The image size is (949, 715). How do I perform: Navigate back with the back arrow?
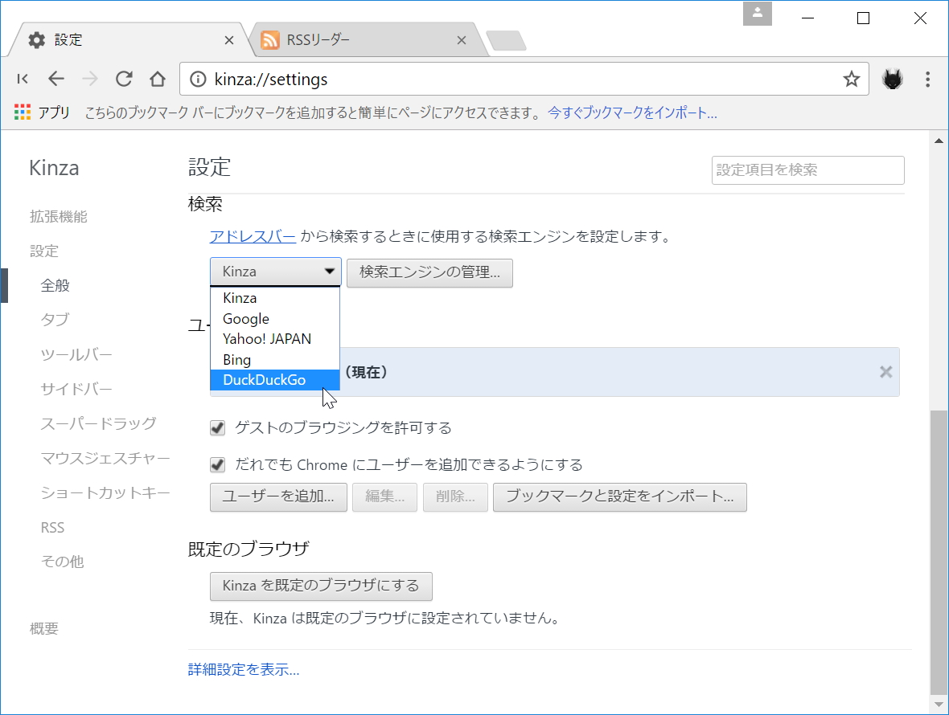pyautogui.click(x=55, y=79)
